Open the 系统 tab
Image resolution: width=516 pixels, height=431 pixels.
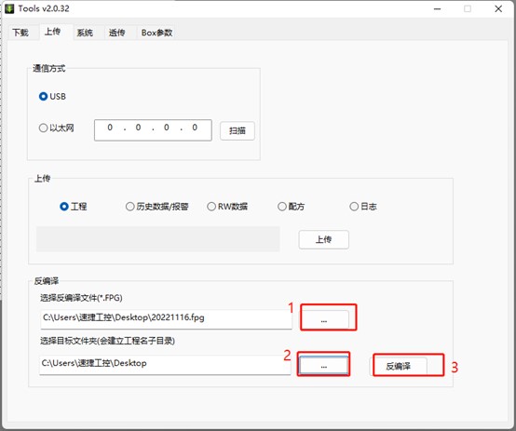[x=85, y=33]
